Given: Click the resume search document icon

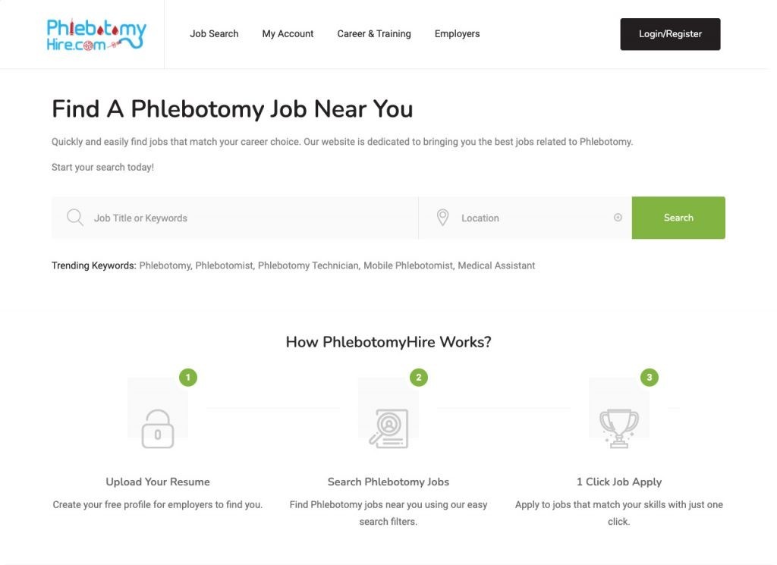Looking at the screenshot, I should [388, 428].
